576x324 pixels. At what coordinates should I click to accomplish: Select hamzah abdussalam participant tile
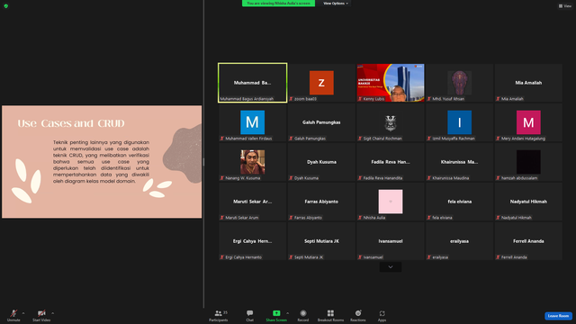click(x=528, y=162)
